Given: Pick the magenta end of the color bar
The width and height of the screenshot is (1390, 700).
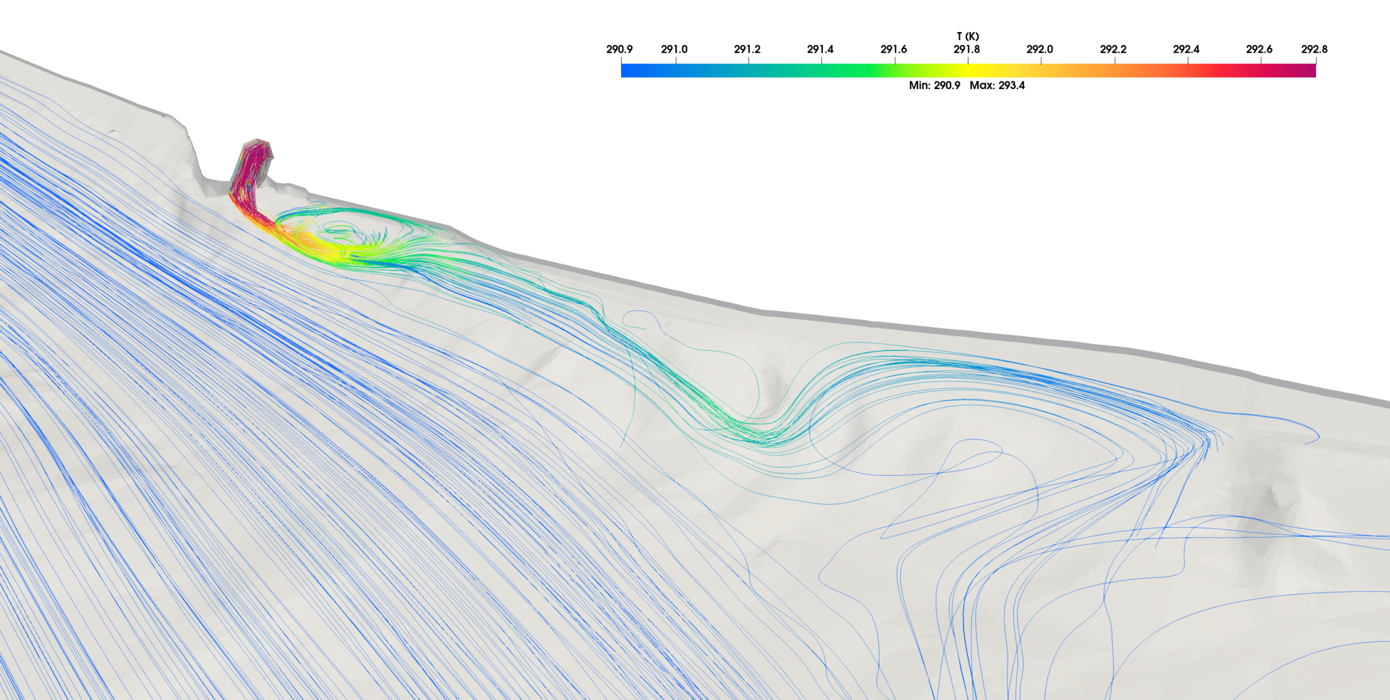Looking at the screenshot, I should [x=1310, y=71].
